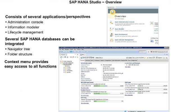The image size is (171, 112).
Task: Collapse the second Datacenter folder in tree
Action: [x=60, y=63]
